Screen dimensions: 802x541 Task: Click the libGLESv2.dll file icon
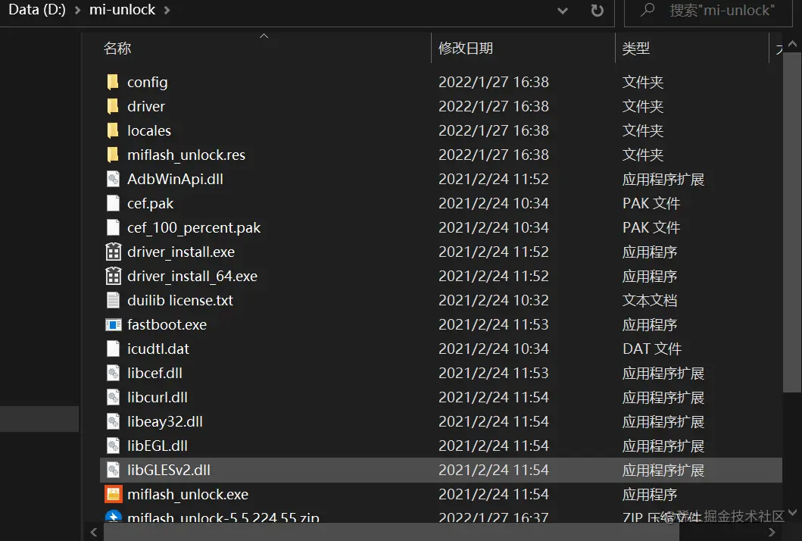(113, 470)
